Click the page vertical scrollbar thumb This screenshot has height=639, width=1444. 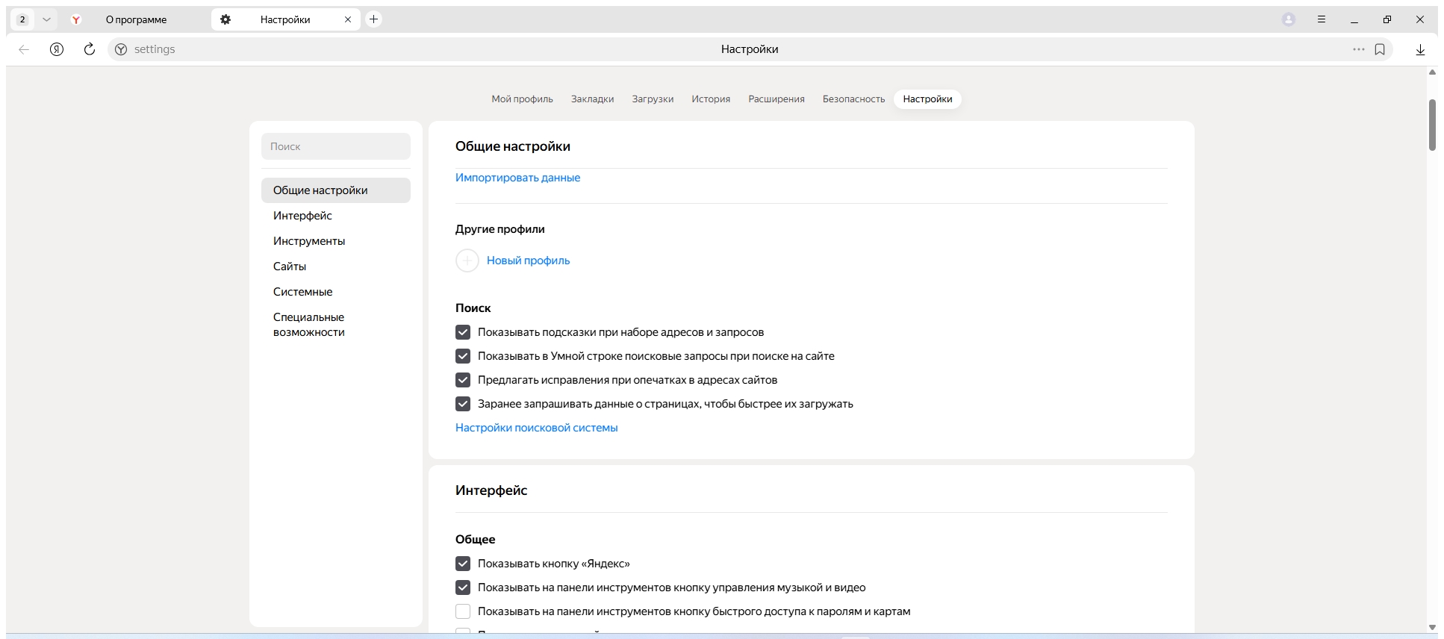1432,125
